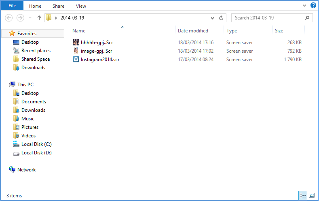Image resolution: width=319 pixels, height=201 pixels.
Task: Click the Shared Space folder icon
Action: (16, 59)
